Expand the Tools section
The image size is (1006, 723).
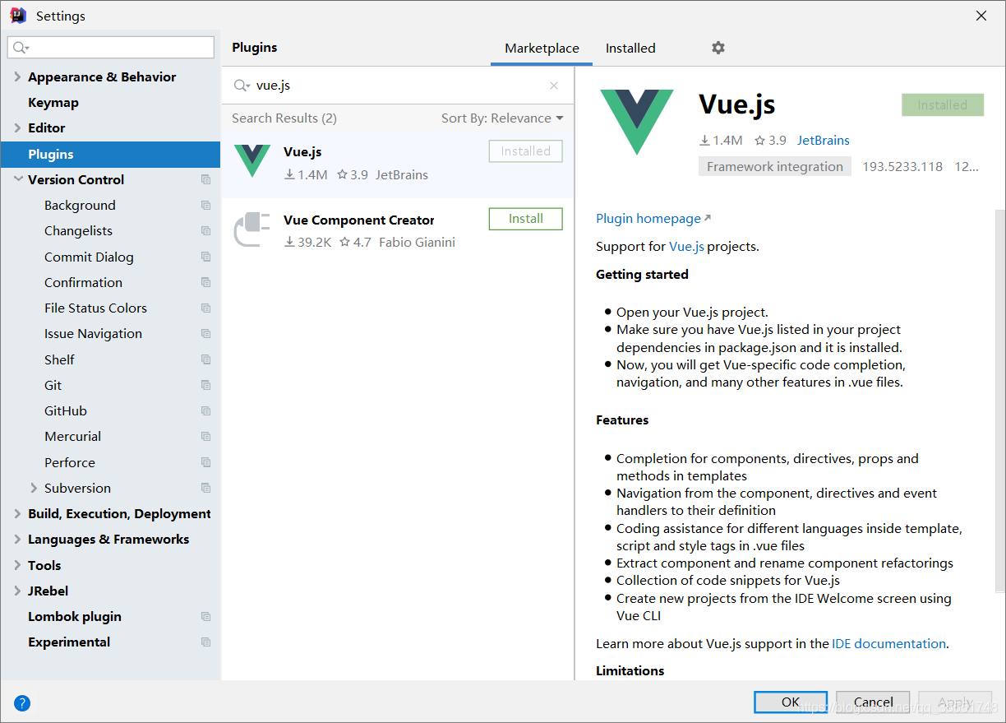point(17,565)
